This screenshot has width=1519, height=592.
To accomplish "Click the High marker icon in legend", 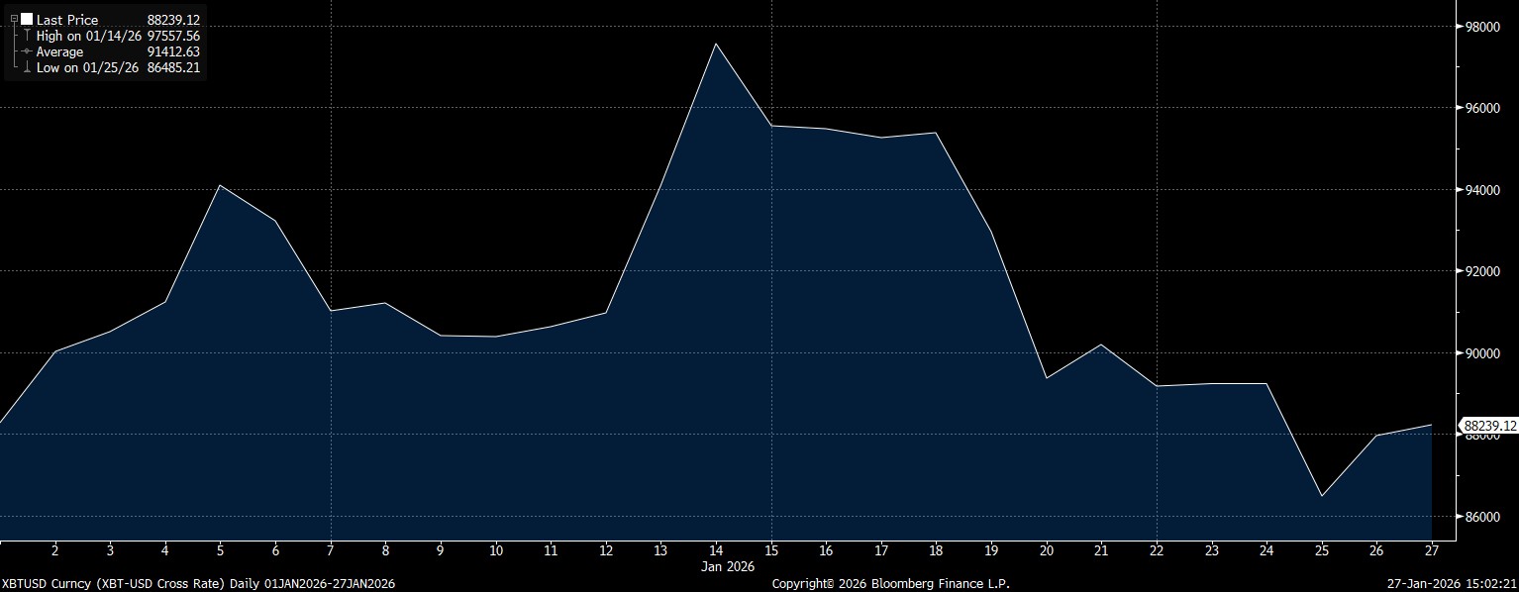I will pyautogui.click(x=27, y=36).
